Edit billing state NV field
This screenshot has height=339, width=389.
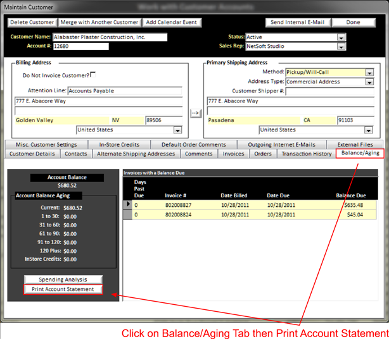click(127, 120)
